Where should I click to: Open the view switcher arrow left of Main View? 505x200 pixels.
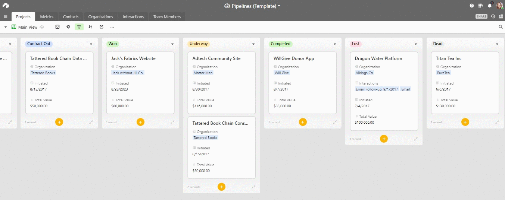(6, 27)
